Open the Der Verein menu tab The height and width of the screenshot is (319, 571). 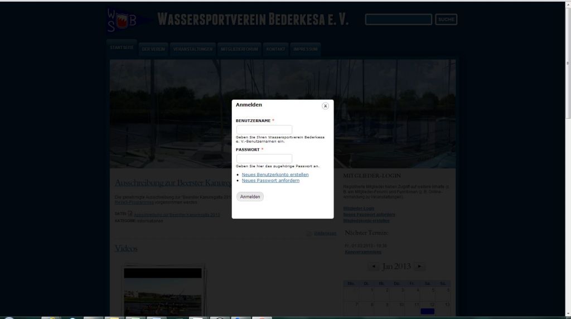click(153, 49)
